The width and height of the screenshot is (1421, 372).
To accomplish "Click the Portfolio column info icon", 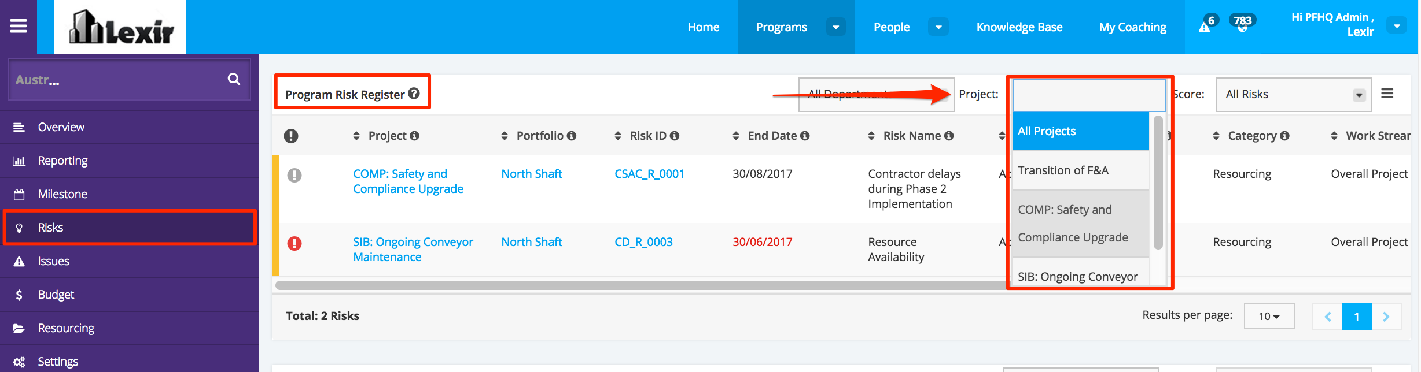I will (572, 136).
